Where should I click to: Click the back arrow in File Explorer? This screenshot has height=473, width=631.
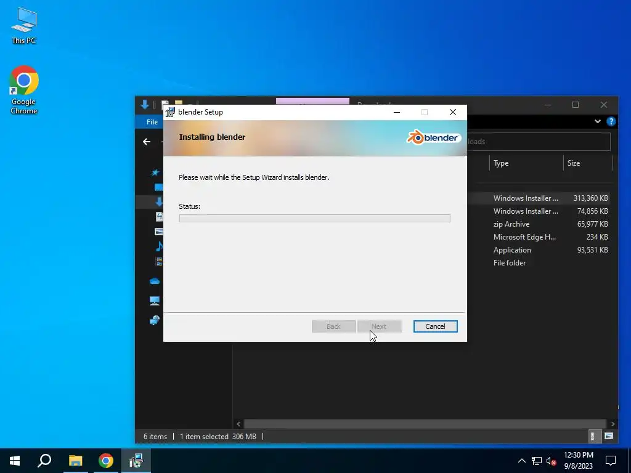pyautogui.click(x=147, y=142)
